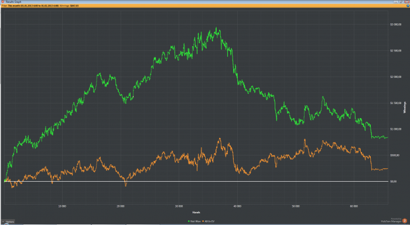This screenshot has width=410, height=225.
Task: Click the 20 000 hands axis label
Action: [x=121, y=206]
